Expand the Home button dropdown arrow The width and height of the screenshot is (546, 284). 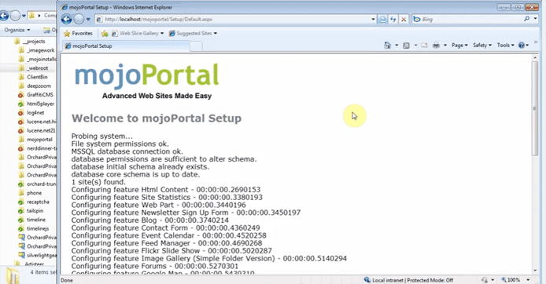coord(397,46)
